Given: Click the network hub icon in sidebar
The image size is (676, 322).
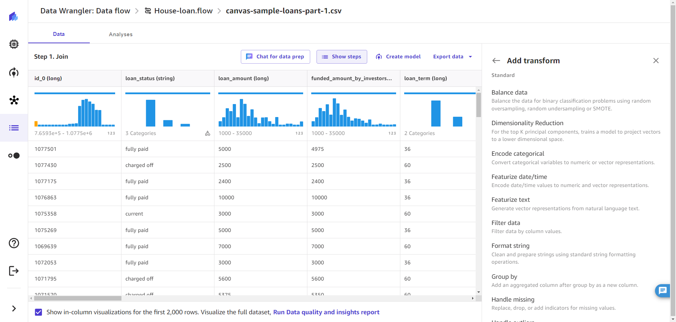Looking at the screenshot, I should [14, 100].
